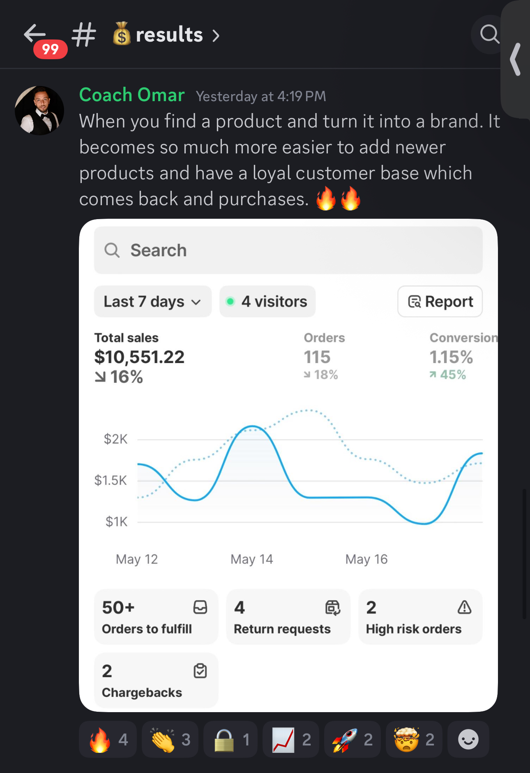Image resolution: width=530 pixels, height=773 pixels.
Task: Expand the side panel pull handle
Action: [516, 60]
